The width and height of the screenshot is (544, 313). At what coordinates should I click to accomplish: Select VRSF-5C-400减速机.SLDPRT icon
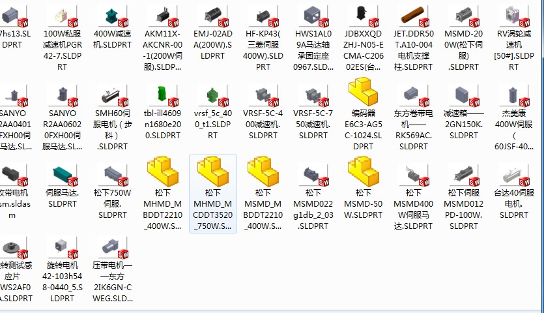(x=263, y=96)
